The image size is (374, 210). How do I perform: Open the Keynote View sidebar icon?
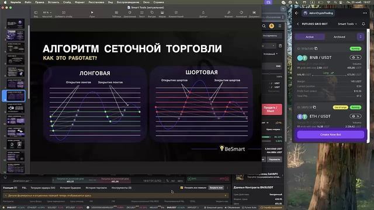[x=36, y=12]
